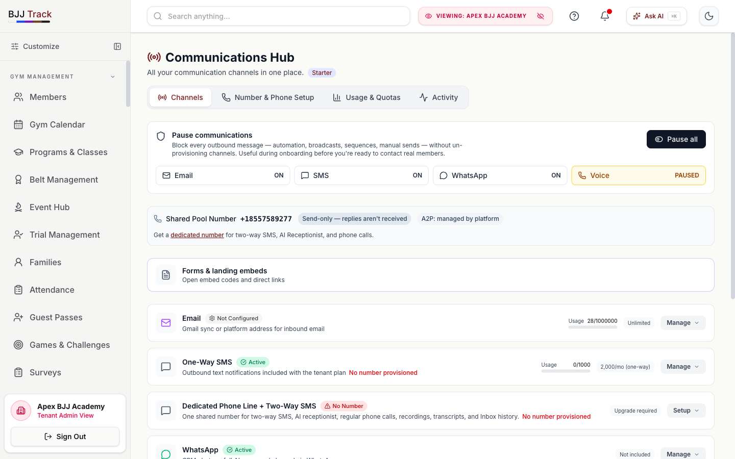The width and height of the screenshot is (735, 459).
Task: Resume the PAUSED Voice channel
Action: pos(639,175)
